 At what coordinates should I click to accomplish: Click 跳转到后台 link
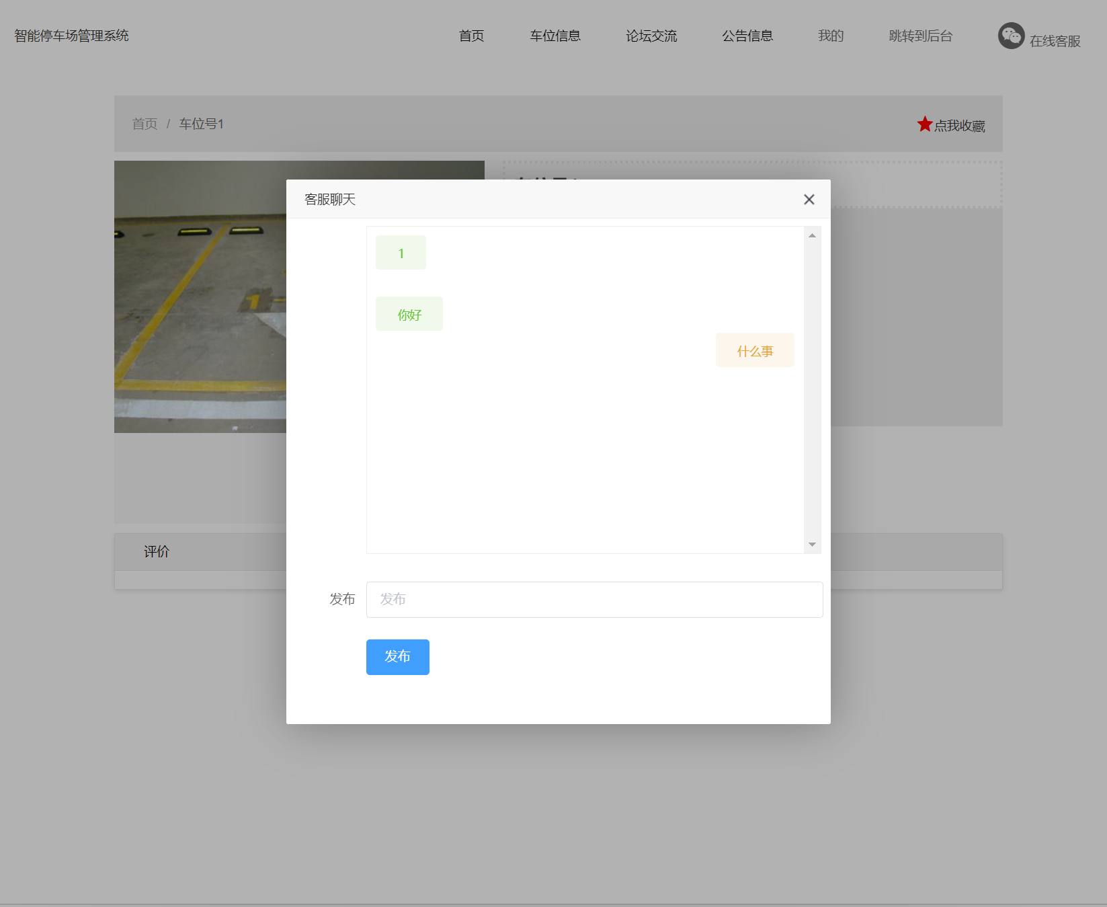point(921,36)
